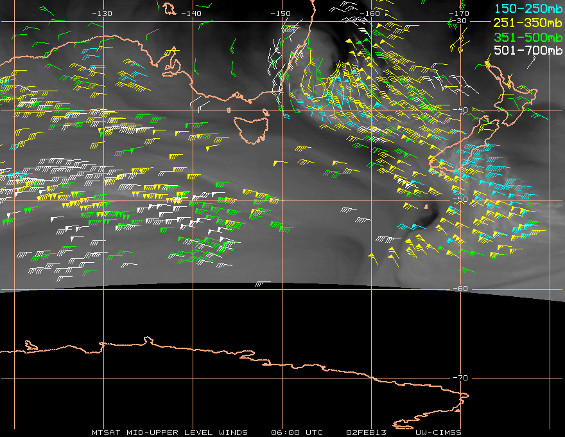Click the 02FEB13 date text

366,433
